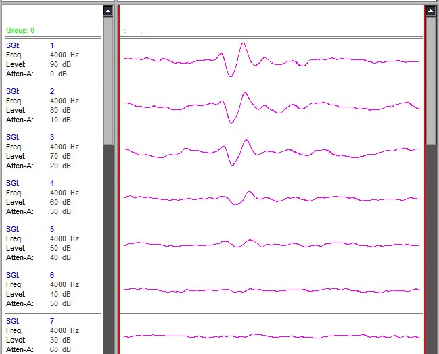The width and height of the screenshot is (439, 354).
Task: Click the Level 90 dB value in SGI 1
Action: pos(60,64)
